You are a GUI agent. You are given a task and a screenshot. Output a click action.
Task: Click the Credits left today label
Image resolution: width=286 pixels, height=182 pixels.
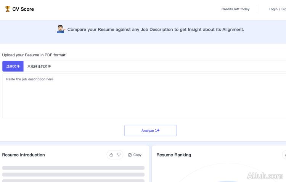236,9
